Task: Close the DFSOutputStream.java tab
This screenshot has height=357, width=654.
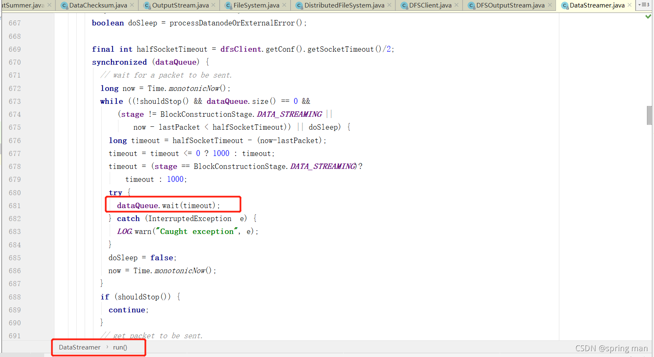Action: (550, 5)
